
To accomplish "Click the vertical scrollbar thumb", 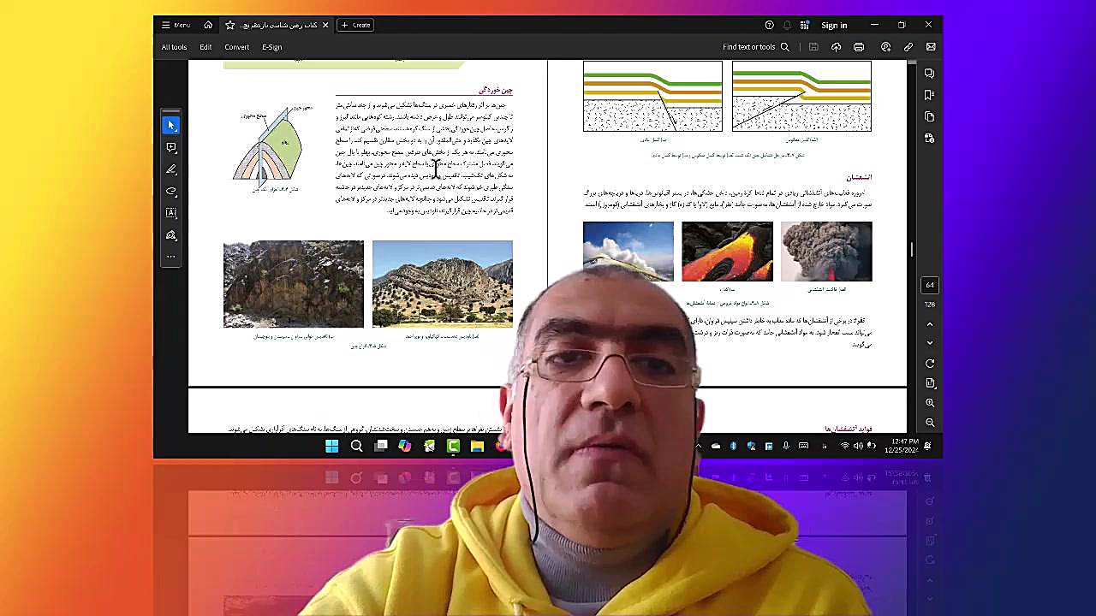I will (x=912, y=249).
